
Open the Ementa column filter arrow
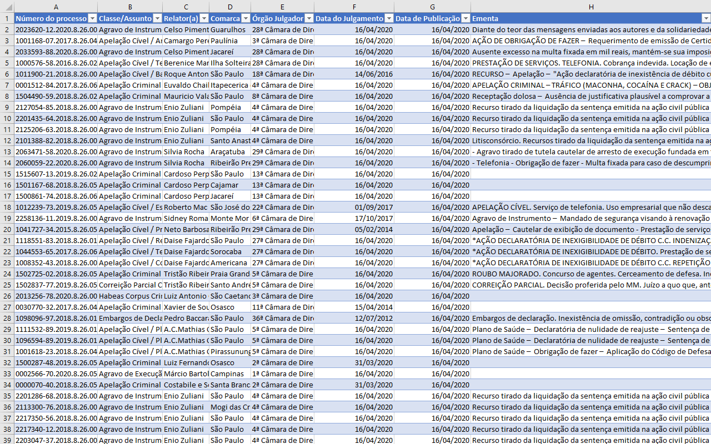click(706, 18)
